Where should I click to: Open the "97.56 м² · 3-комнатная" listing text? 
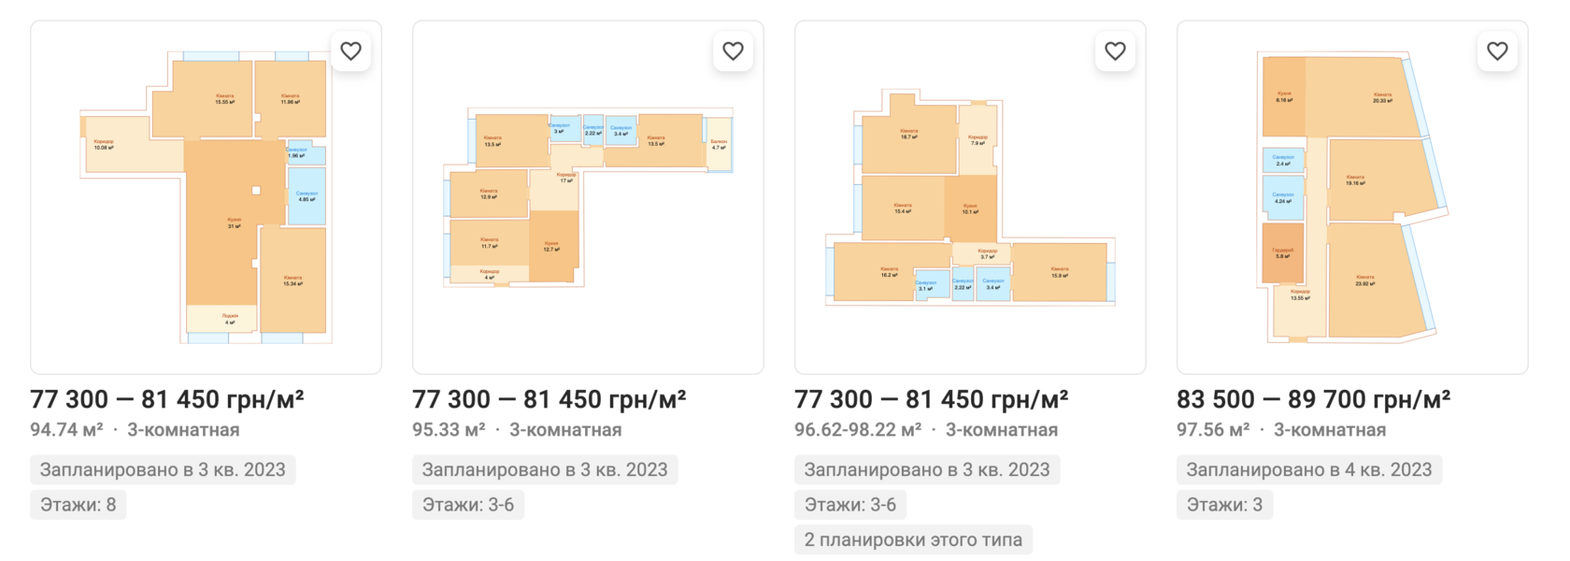pyautogui.click(x=1281, y=430)
